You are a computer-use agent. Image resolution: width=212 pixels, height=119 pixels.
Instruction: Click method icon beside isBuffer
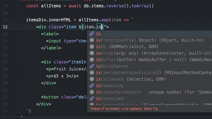click(92, 59)
